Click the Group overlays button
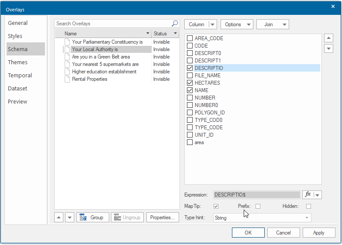 tap(92, 217)
